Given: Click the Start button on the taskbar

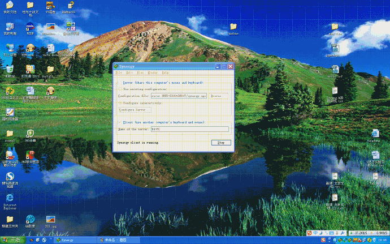Looking at the screenshot, I should [10, 239].
